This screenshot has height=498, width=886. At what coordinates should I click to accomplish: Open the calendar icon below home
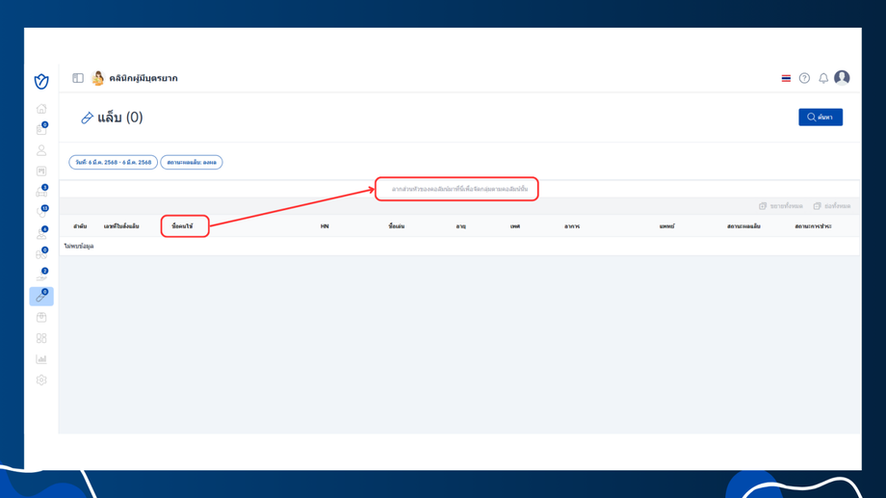[41, 129]
